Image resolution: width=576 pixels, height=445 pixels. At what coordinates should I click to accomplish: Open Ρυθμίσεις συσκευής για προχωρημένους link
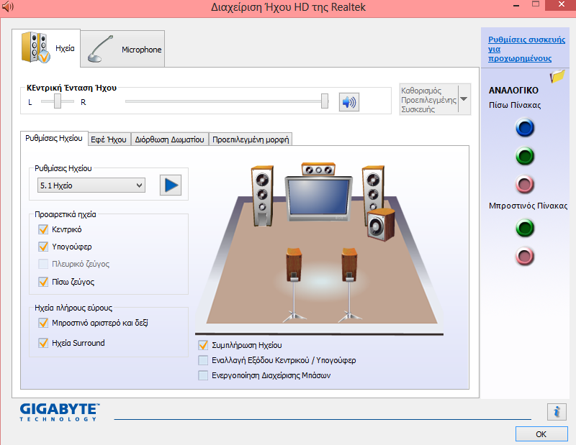pos(526,49)
